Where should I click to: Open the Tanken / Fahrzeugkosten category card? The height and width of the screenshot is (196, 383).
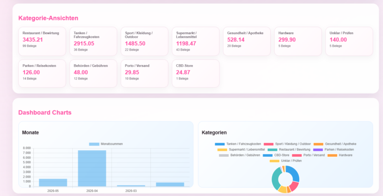pos(93,41)
